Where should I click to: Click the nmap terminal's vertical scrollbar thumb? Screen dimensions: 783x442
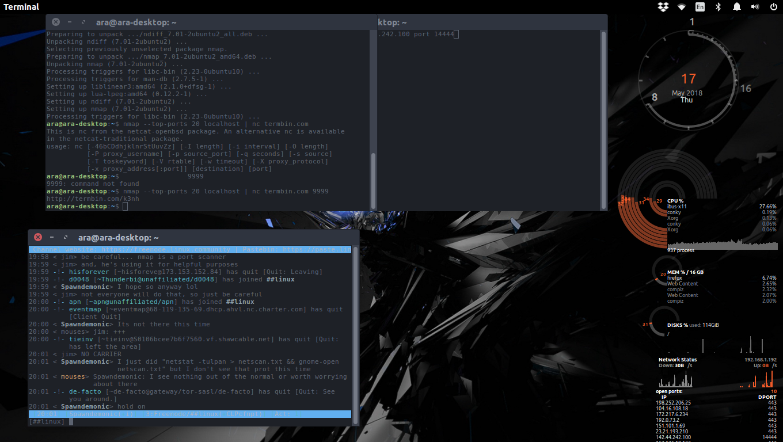tap(373, 180)
